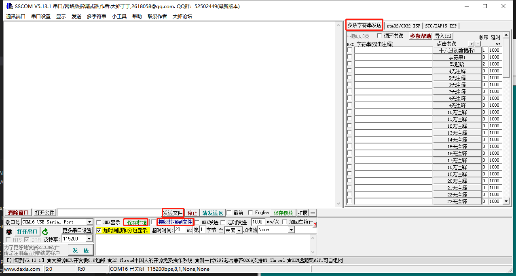
Task: Open the 端口号 COM16 port dropdown
Action: tap(90, 222)
